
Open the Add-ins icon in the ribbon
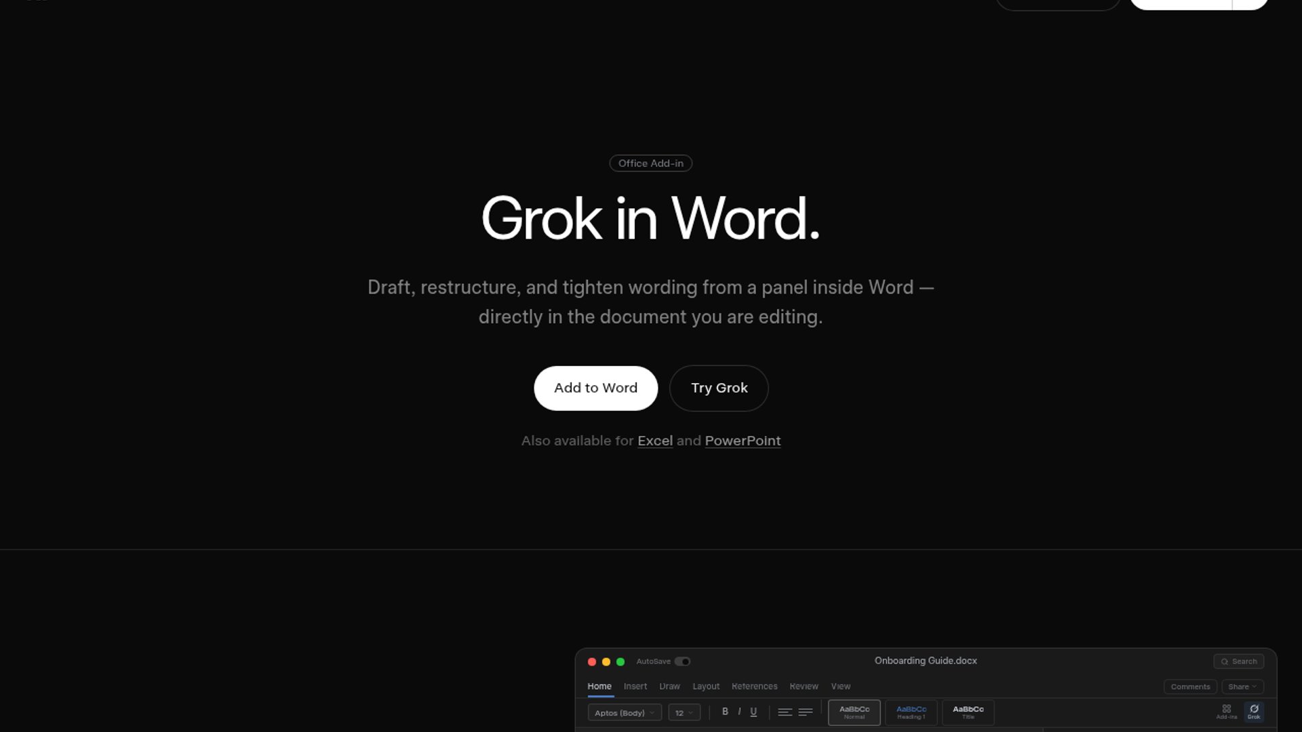tap(1226, 712)
